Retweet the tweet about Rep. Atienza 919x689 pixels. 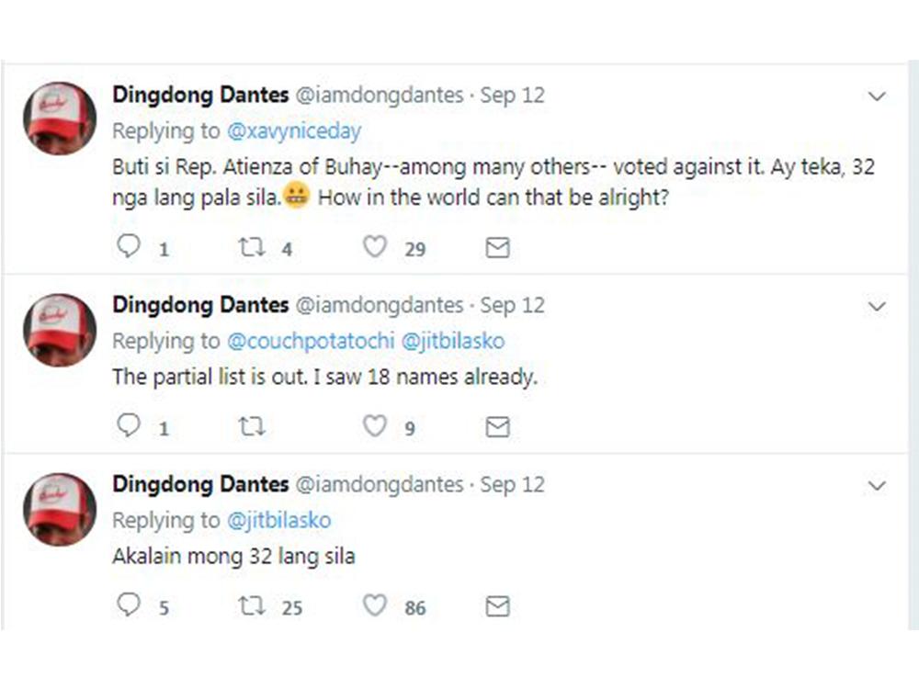pos(251,247)
